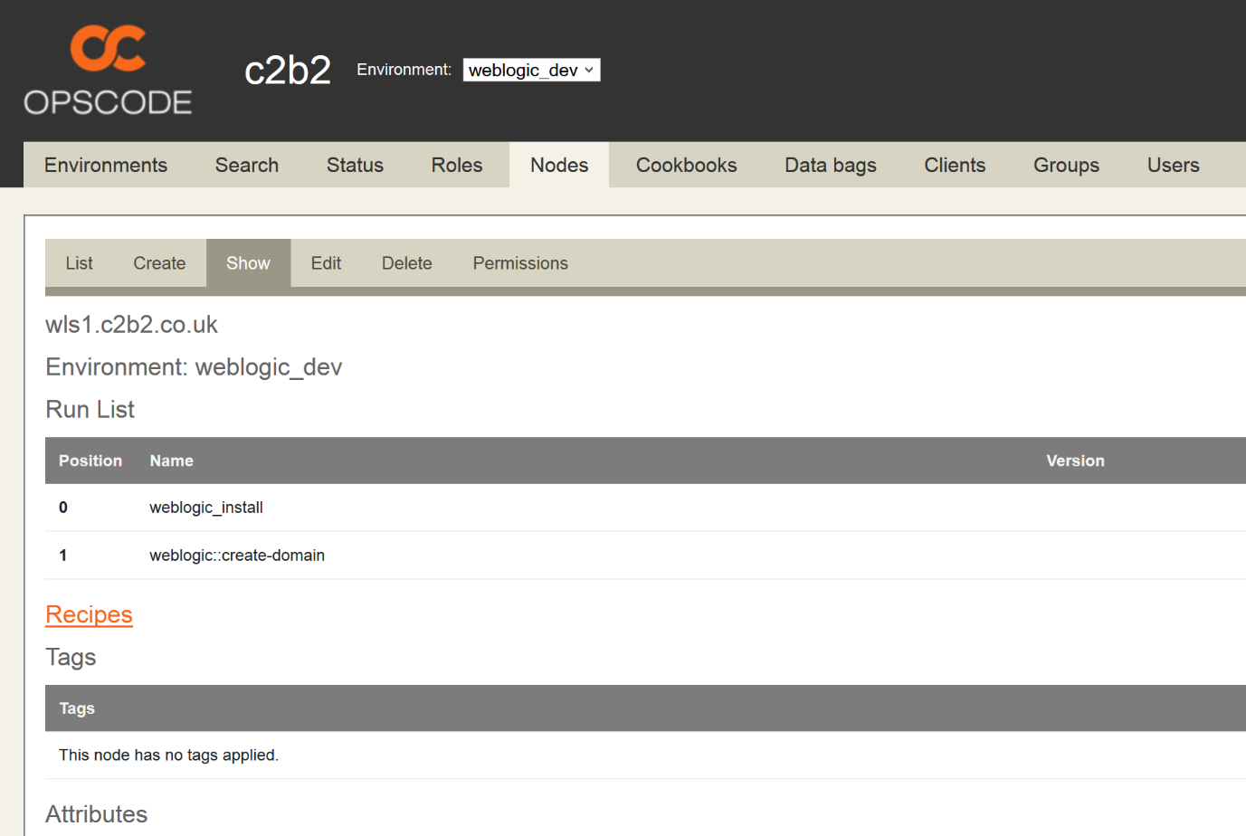1246x836 pixels.
Task: Click the List sub-tab
Action: pyautogui.click(x=79, y=263)
